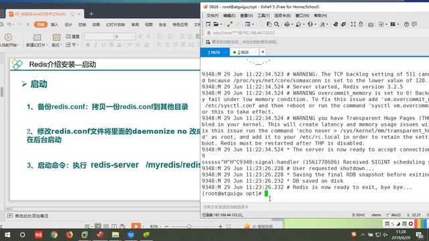Click Xshell fullscreen icon
The width and height of the screenshot is (429, 241).
tap(353, 24)
